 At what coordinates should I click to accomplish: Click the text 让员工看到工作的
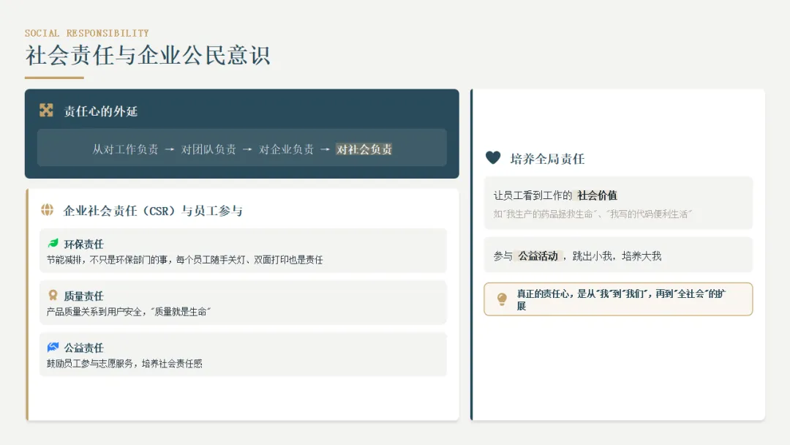click(533, 195)
